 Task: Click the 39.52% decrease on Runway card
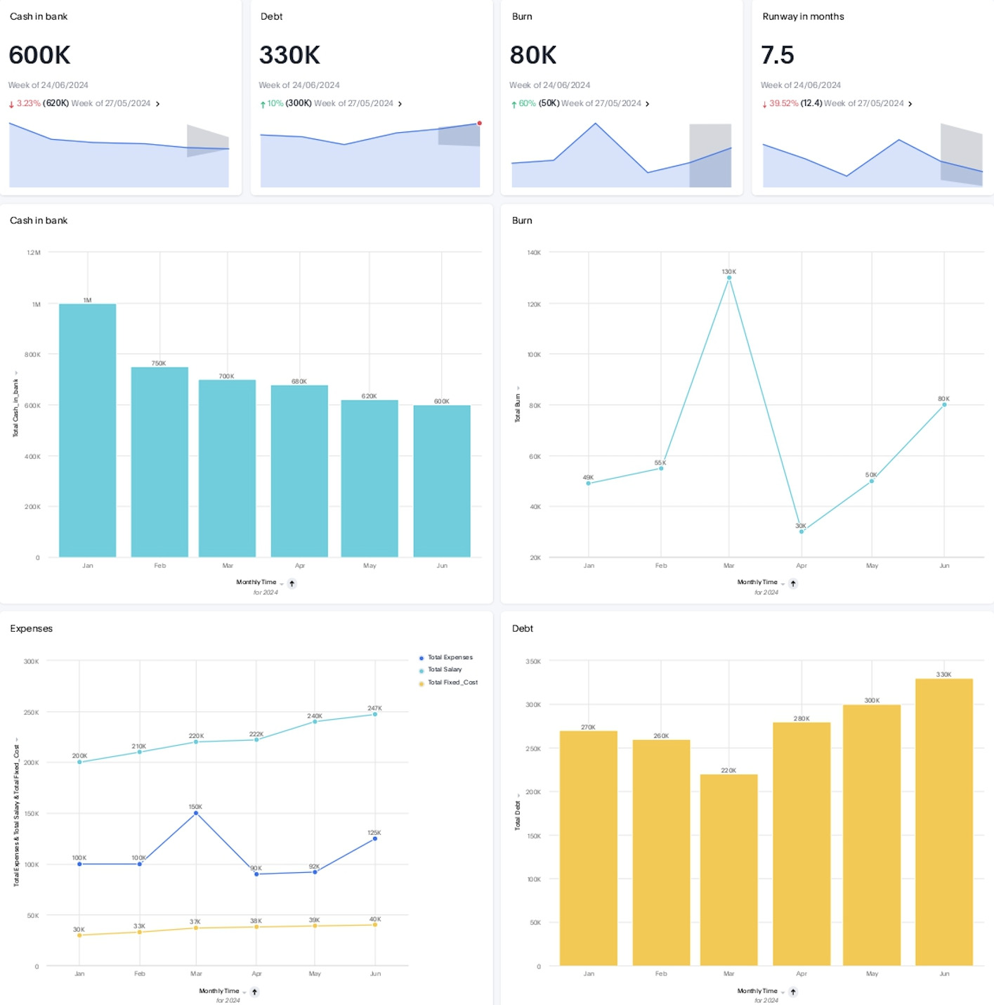pyautogui.click(x=780, y=103)
